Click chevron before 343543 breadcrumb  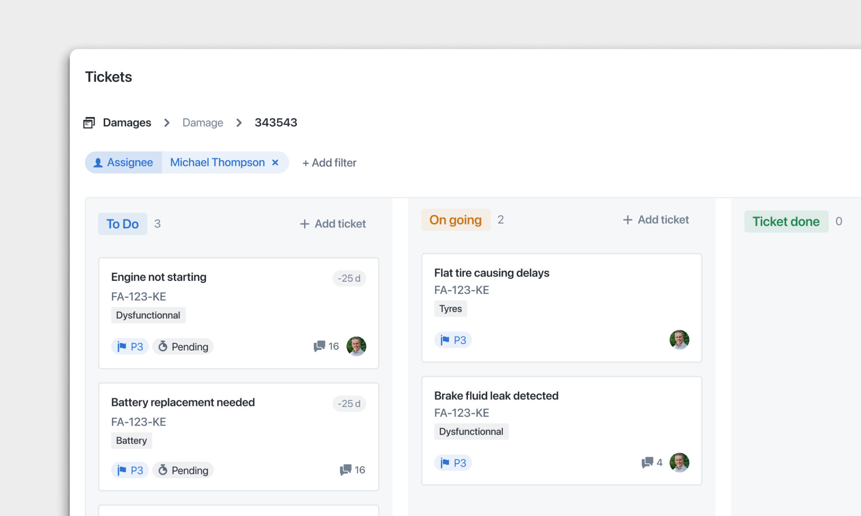[x=239, y=123]
